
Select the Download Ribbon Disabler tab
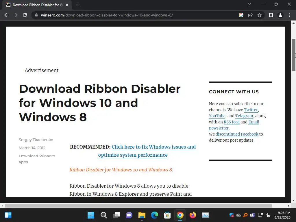37,5
